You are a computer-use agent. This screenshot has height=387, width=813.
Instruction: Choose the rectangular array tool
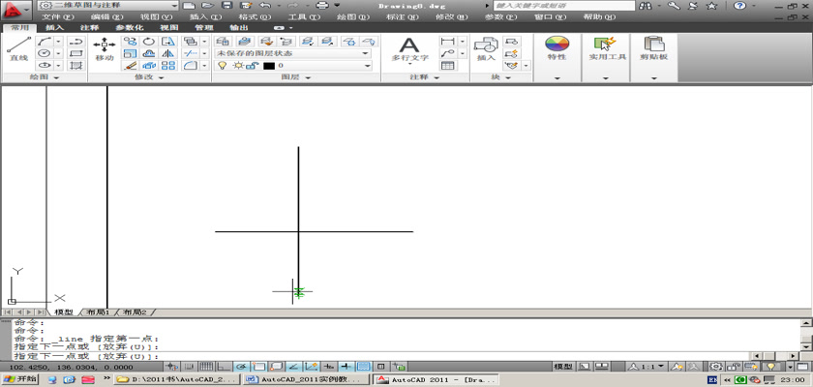coord(168,65)
